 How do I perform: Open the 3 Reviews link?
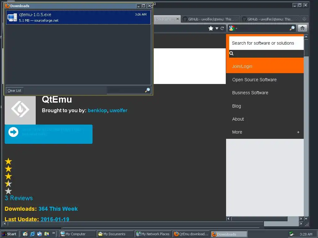click(19, 198)
